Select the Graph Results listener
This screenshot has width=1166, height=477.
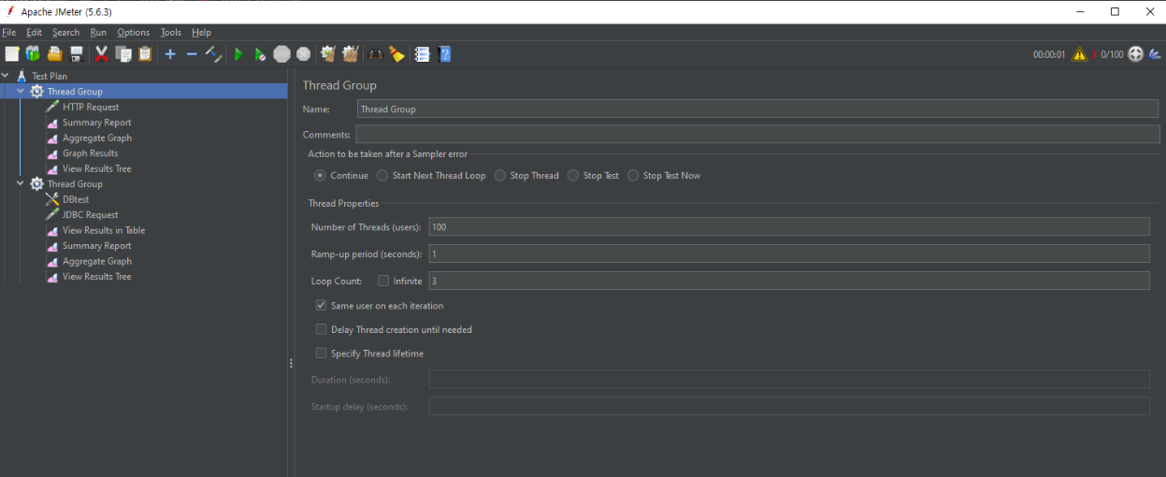tap(90, 153)
